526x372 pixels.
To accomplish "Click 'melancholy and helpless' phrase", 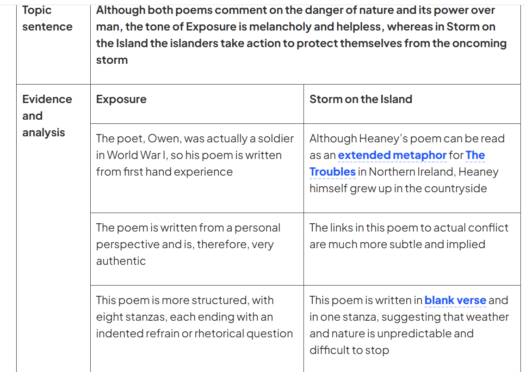I will [x=315, y=27].
